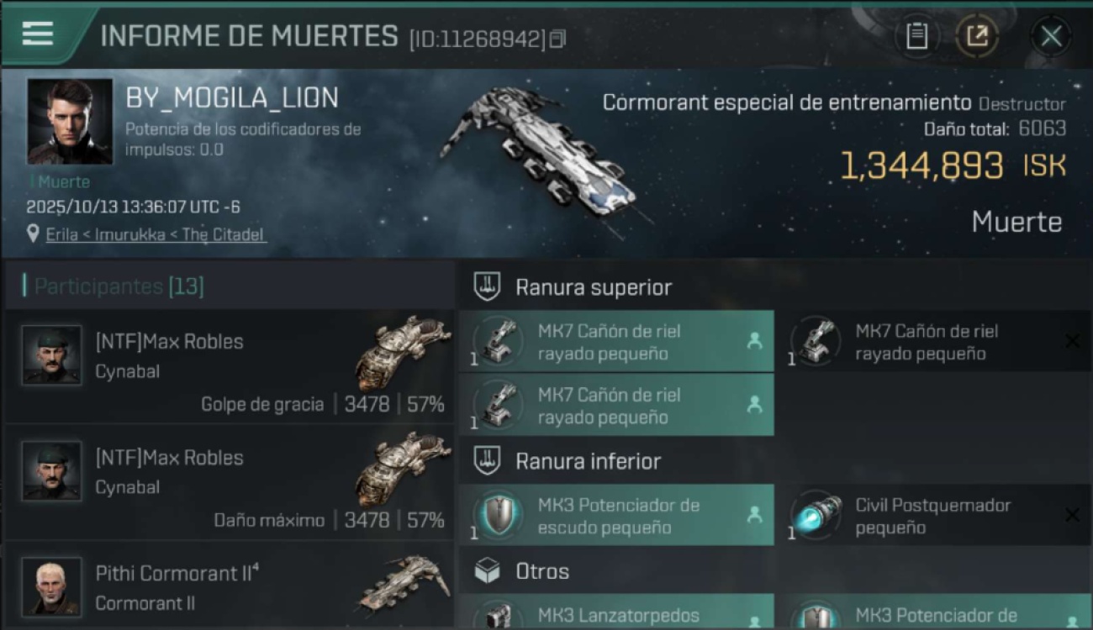Close the Informe de Muertes window

(1051, 36)
